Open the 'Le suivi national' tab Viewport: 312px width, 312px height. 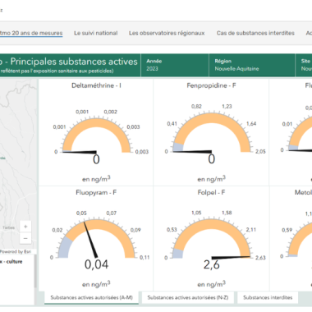point(96,33)
